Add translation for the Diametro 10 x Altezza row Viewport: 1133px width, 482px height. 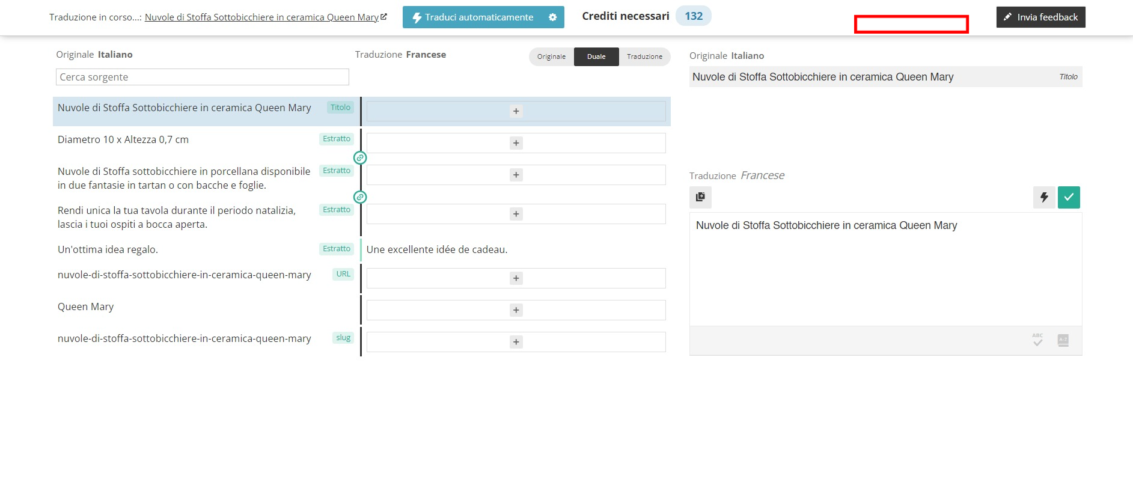[x=516, y=143]
